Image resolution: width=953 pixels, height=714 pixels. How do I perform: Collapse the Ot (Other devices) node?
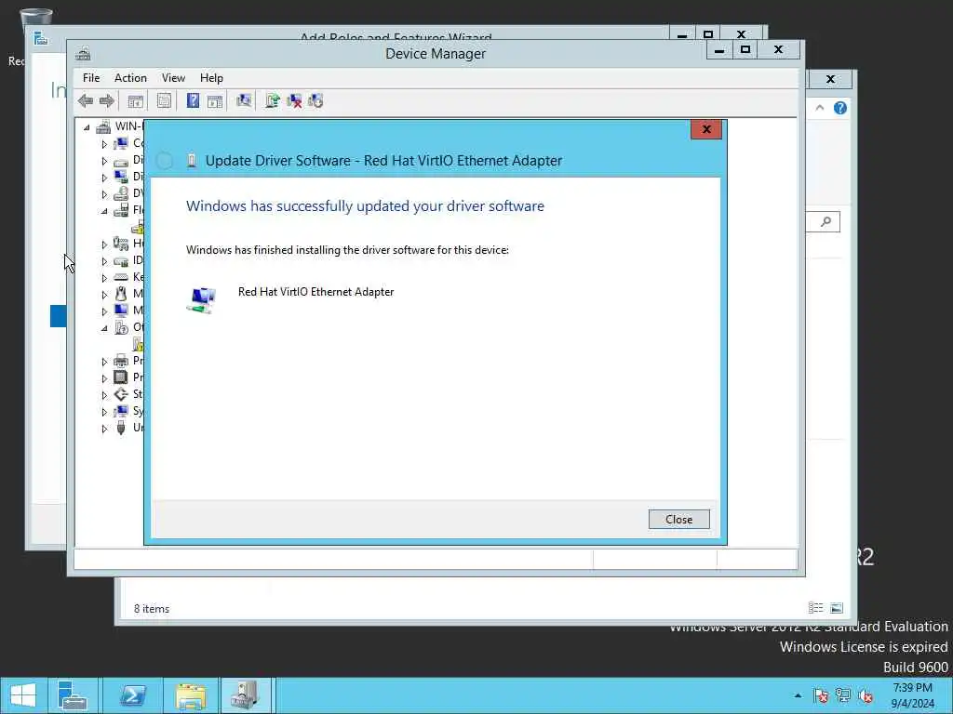[x=104, y=328]
